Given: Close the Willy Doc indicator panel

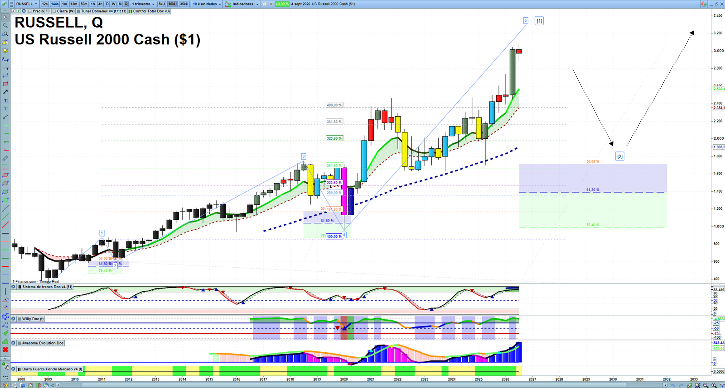Looking at the screenshot, I should pos(13,319).
